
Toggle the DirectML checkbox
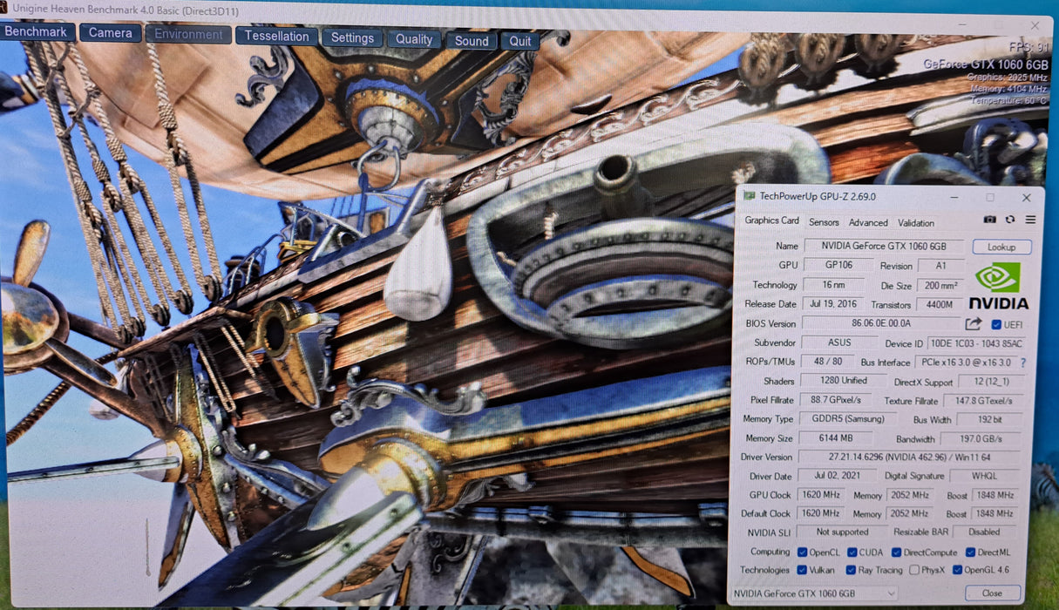click(970, 552)
